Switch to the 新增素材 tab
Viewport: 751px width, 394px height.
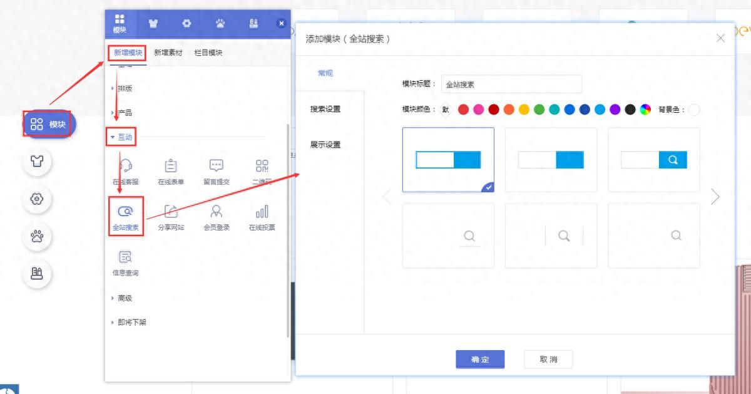(x=168, y=53)
